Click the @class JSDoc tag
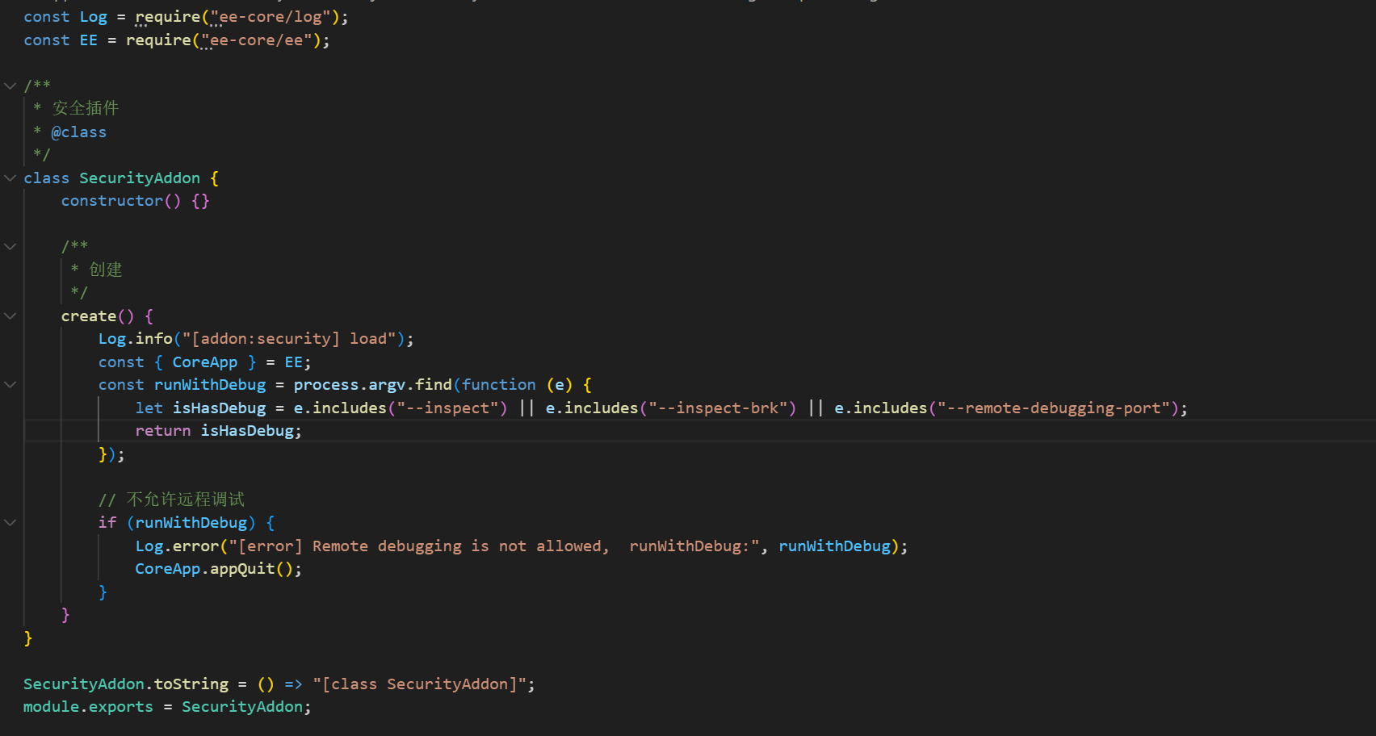The image size is (1376, 736). tap(79, 132)
